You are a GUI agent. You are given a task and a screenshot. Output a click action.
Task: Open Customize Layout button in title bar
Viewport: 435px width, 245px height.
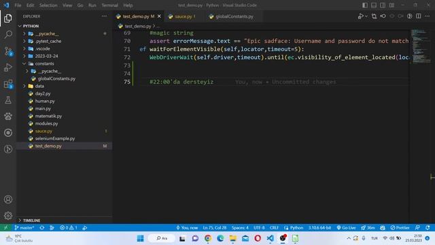pyautogui.click(x=391, y=5)
